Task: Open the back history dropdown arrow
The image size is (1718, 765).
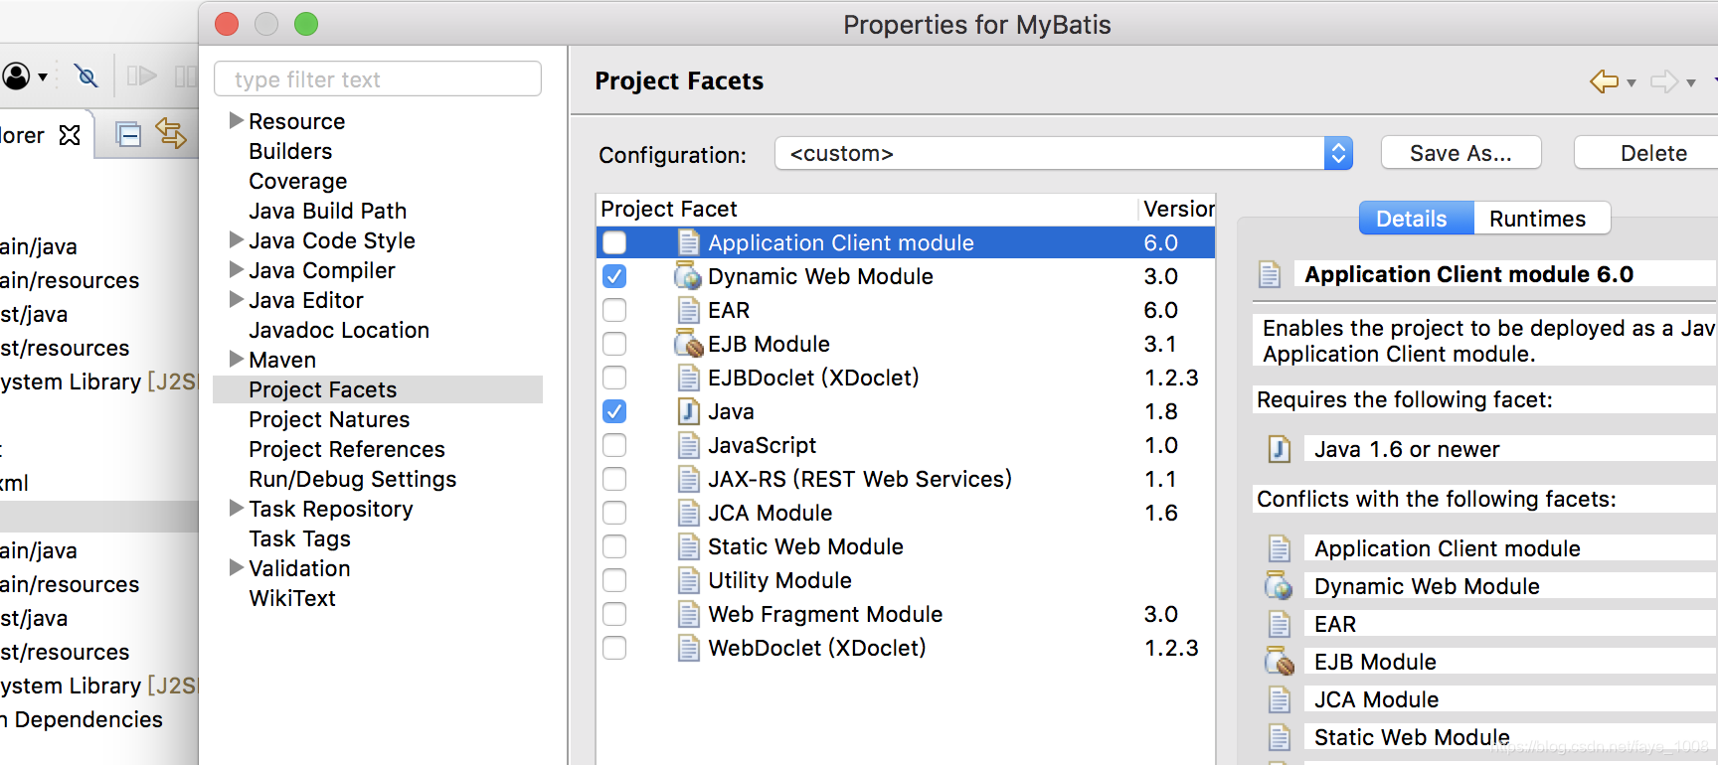Action: click(1632, 83)
